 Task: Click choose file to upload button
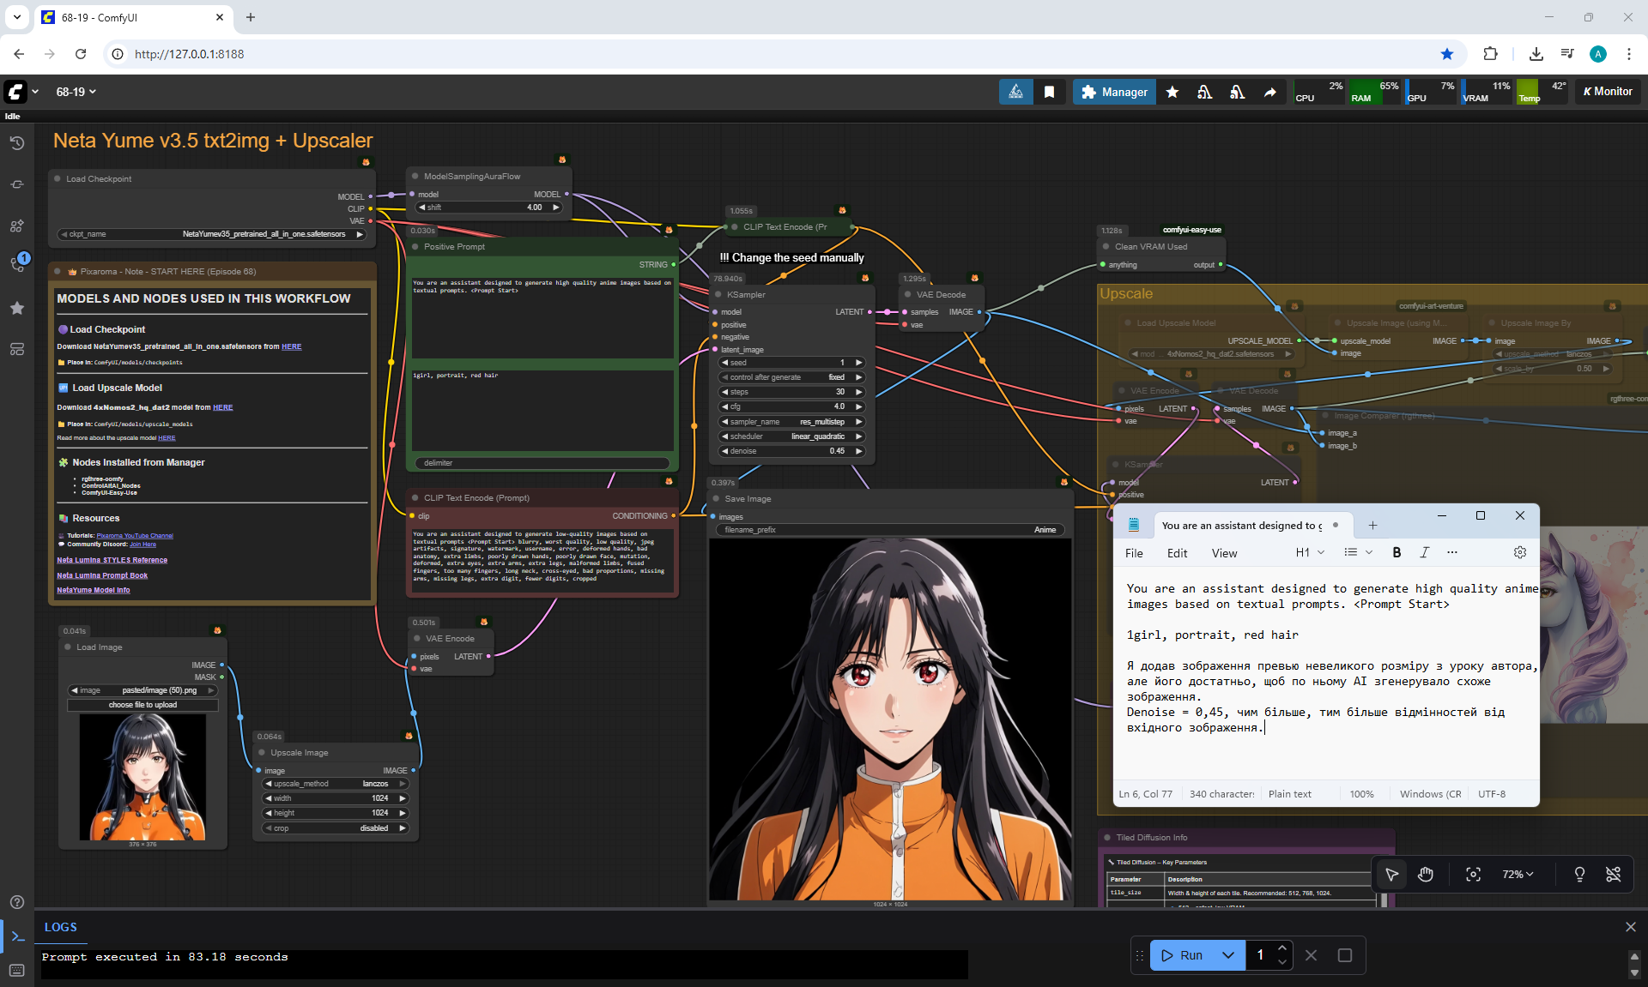pos(142,705)
